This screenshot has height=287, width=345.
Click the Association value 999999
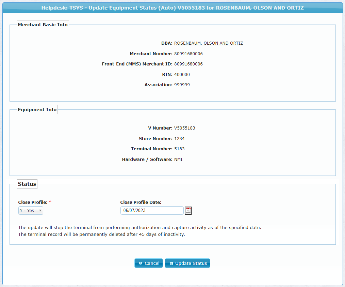tap(182, 85)
